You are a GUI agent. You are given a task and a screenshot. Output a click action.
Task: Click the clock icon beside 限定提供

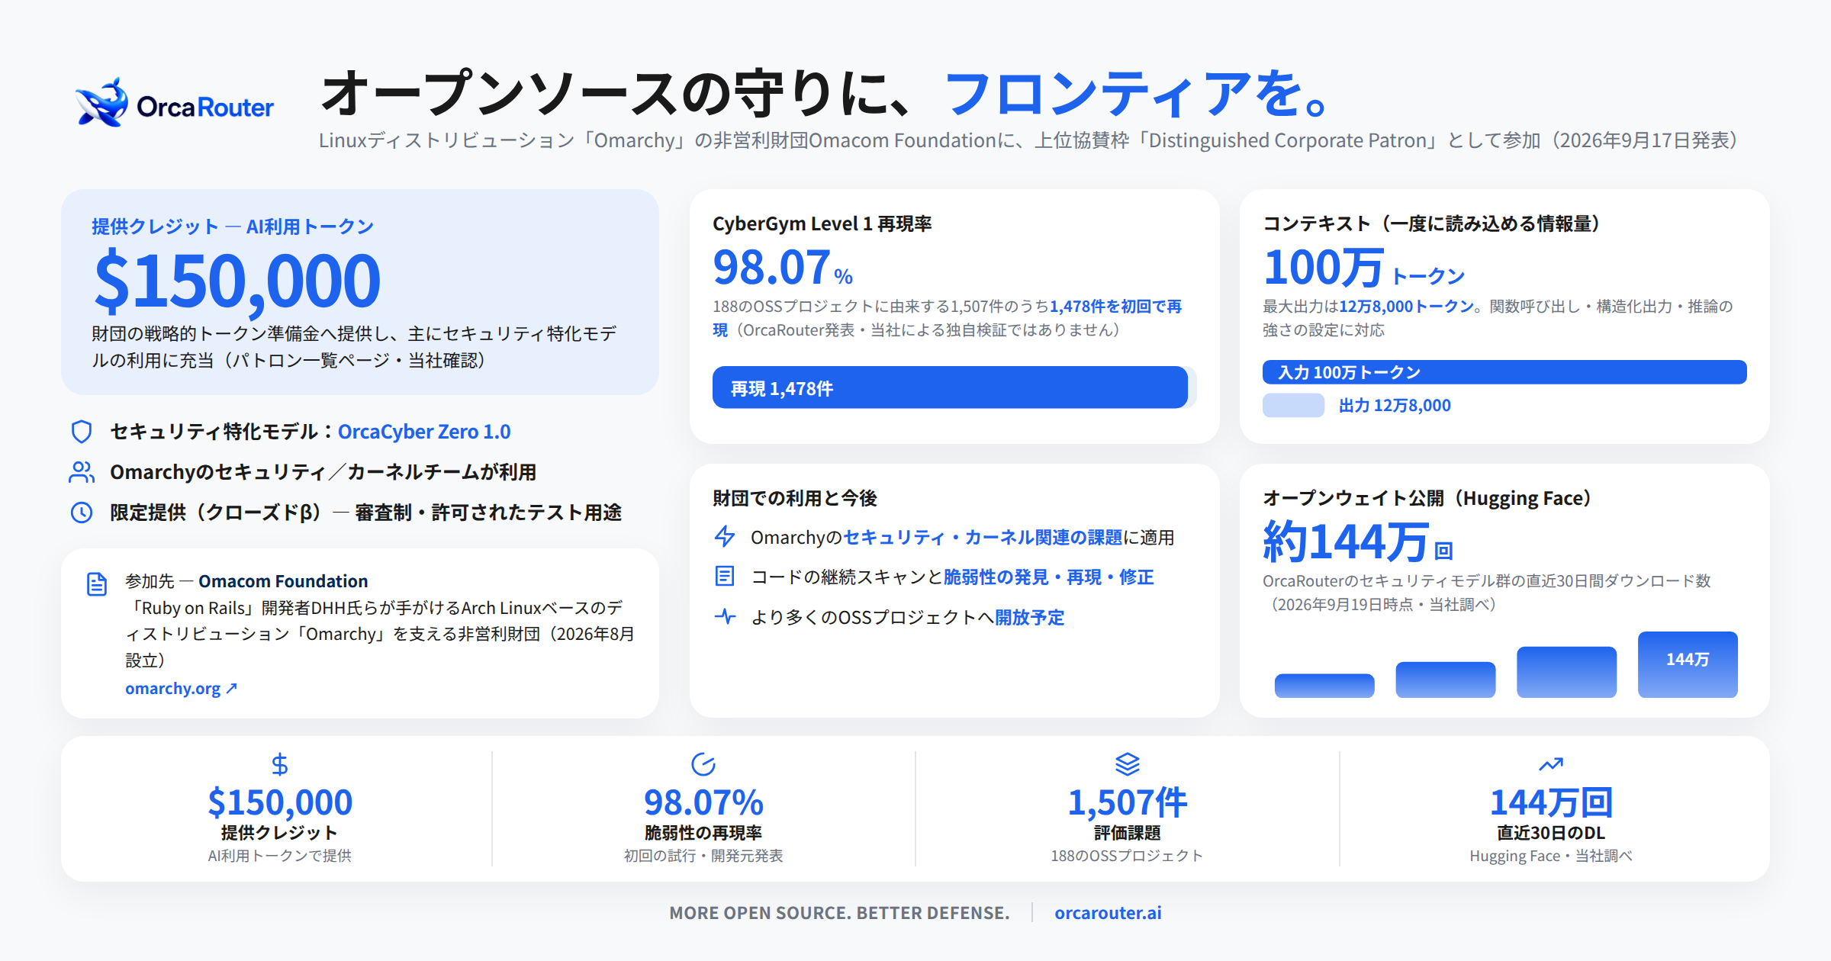point(82,513)
